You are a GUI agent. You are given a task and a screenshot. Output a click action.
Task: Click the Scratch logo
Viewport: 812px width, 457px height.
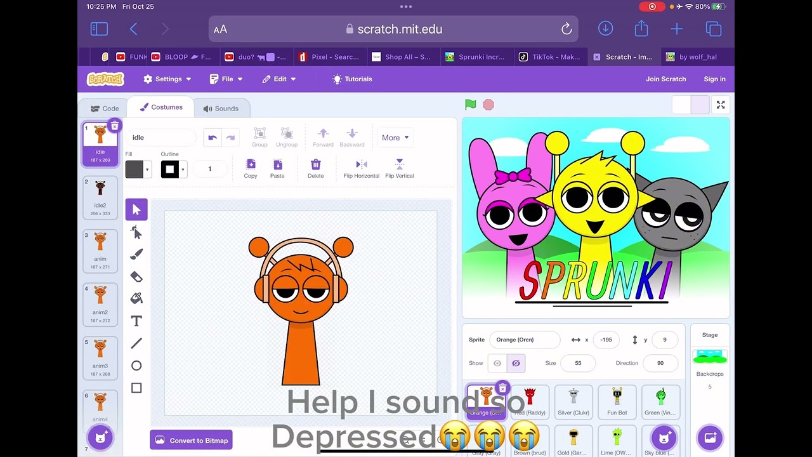coord(105,79)
